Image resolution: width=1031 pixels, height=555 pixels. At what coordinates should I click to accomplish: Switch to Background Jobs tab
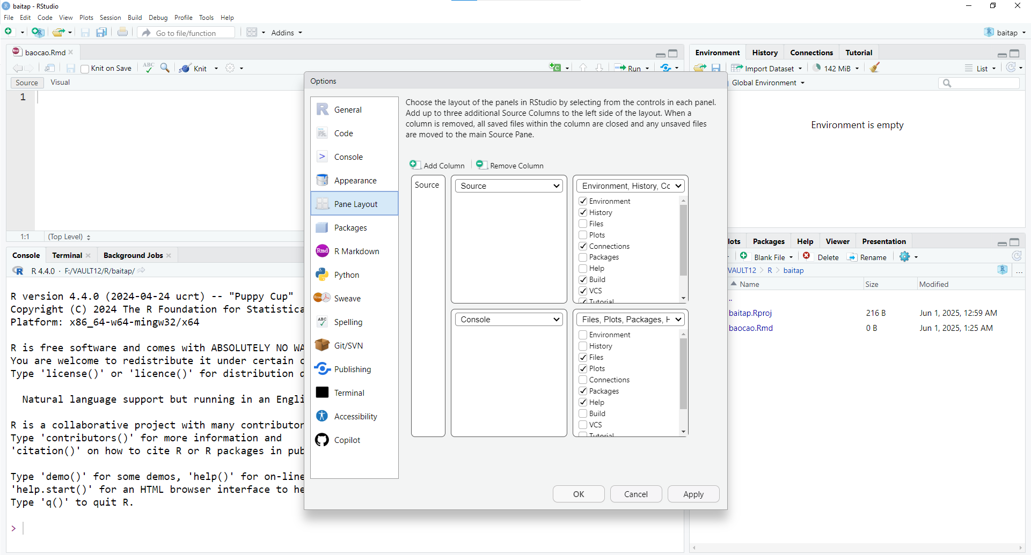pos(133,255)
